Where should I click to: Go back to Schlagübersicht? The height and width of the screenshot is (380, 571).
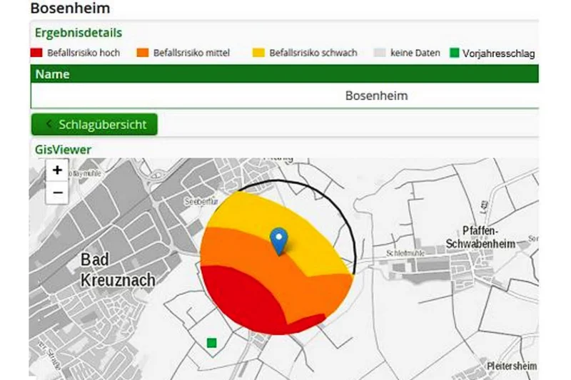coord(94,124)
